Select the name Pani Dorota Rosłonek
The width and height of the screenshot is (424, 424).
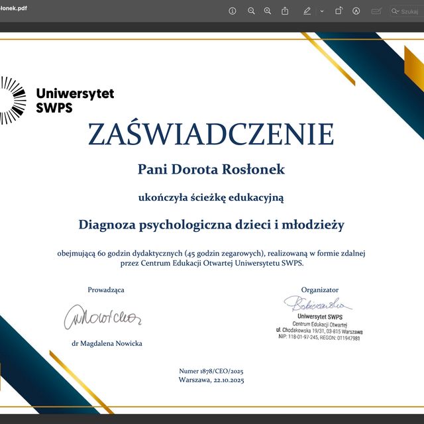(211, 170)
